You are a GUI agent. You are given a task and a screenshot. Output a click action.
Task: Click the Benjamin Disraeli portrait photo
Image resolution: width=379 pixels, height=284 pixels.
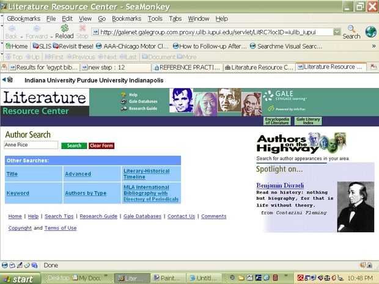[356, 207]
